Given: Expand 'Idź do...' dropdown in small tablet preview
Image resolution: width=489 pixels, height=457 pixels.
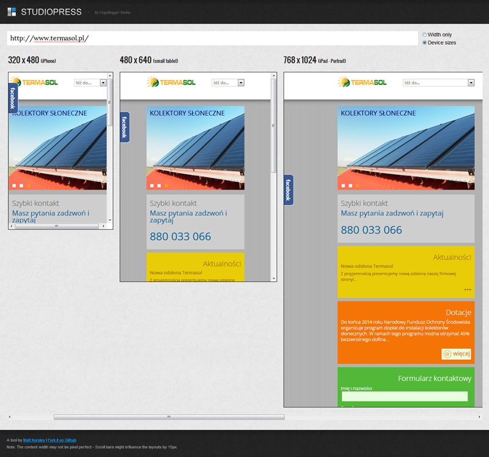Looking at the screenshot, I should coord(228,83).
